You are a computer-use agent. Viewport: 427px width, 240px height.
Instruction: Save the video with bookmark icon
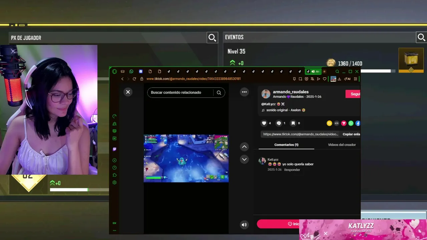293,123
